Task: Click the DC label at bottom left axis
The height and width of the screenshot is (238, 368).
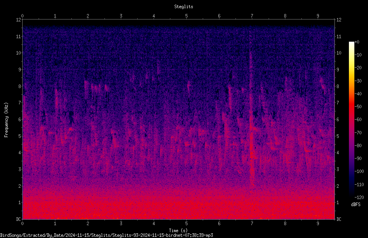Action: pyautogui.click(x=19, y=219)
